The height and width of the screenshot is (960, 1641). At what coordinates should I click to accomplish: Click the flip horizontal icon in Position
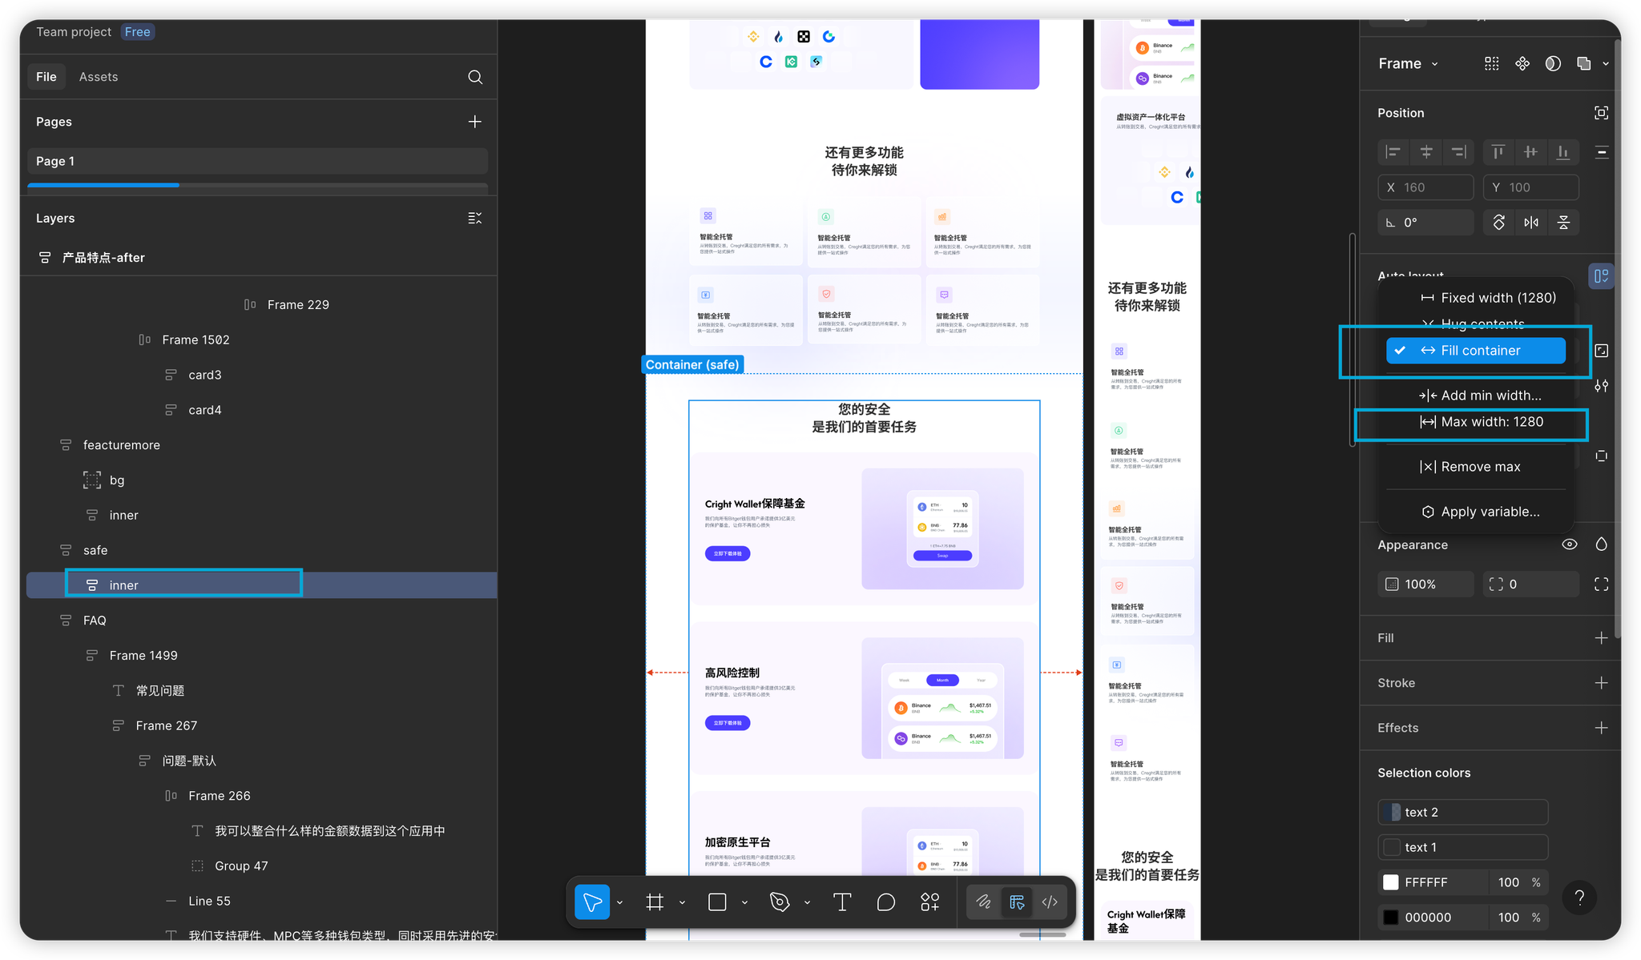pyautogui.click(x=1531, y=223)
